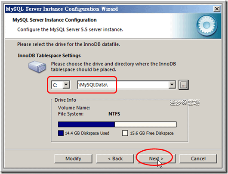This screenshot has height=174, width=228.
Task: Open the browse folder button with three dots
Action: pyautogui.click(x=184, y=85)
